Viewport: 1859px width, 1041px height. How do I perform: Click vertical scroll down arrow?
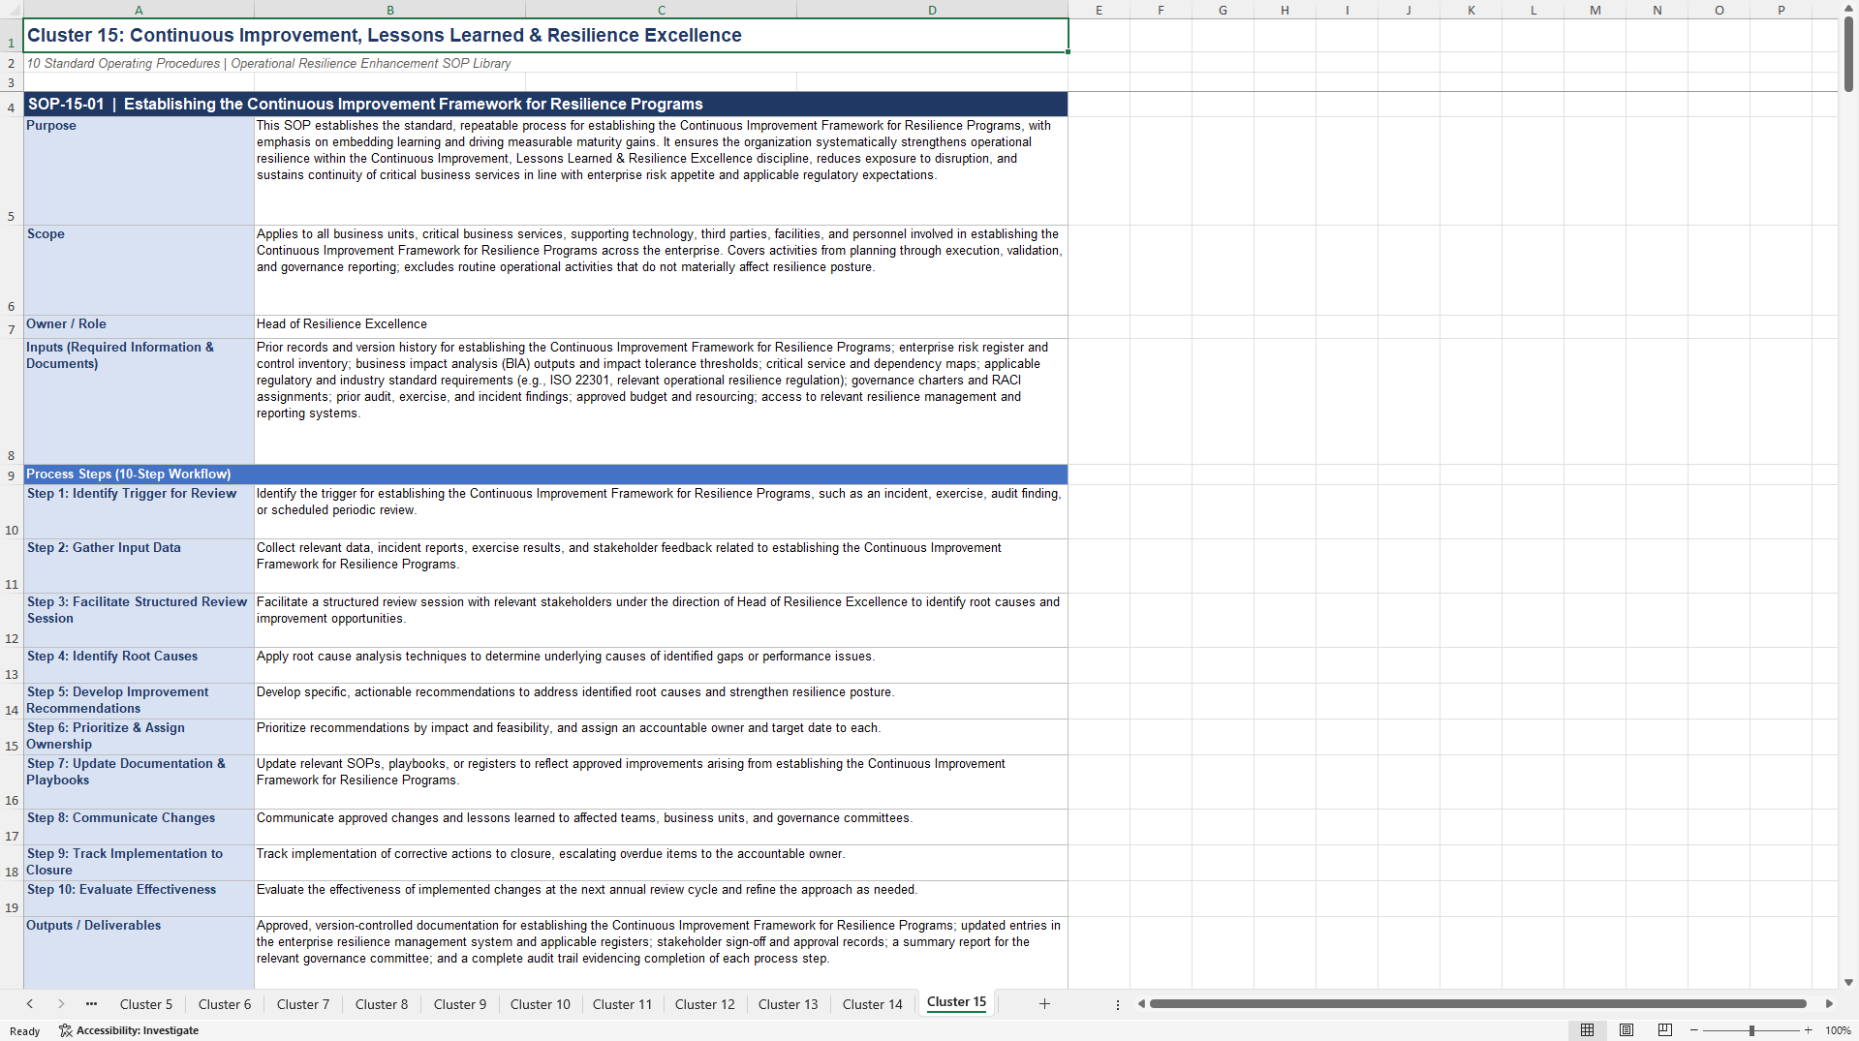pyautogui.click(x=1848, y=982)
